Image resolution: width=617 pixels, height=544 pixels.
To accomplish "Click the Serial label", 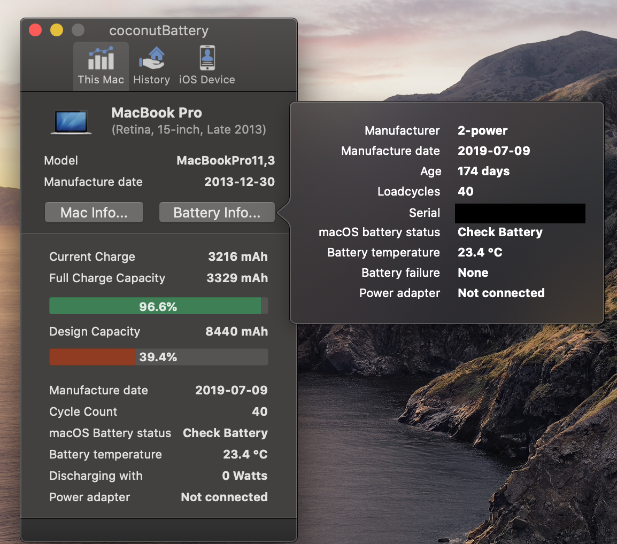I will (x=424, y=213).
